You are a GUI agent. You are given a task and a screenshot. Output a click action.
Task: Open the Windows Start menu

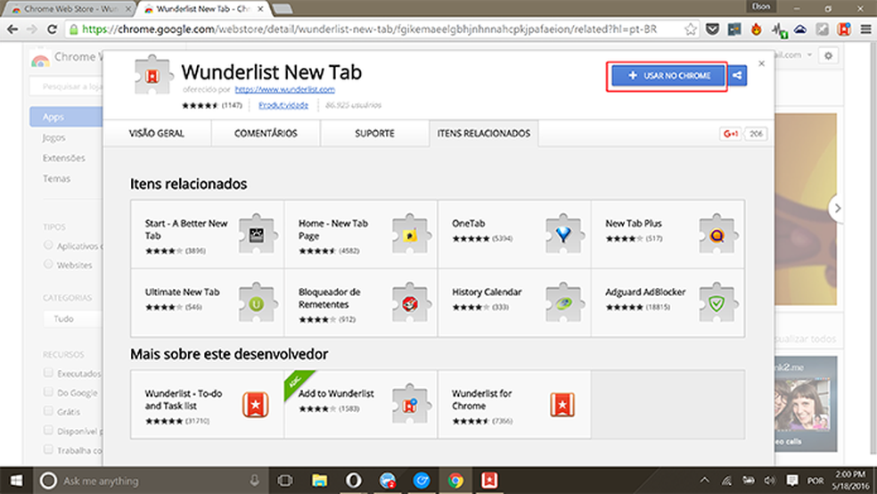[16, 481]
